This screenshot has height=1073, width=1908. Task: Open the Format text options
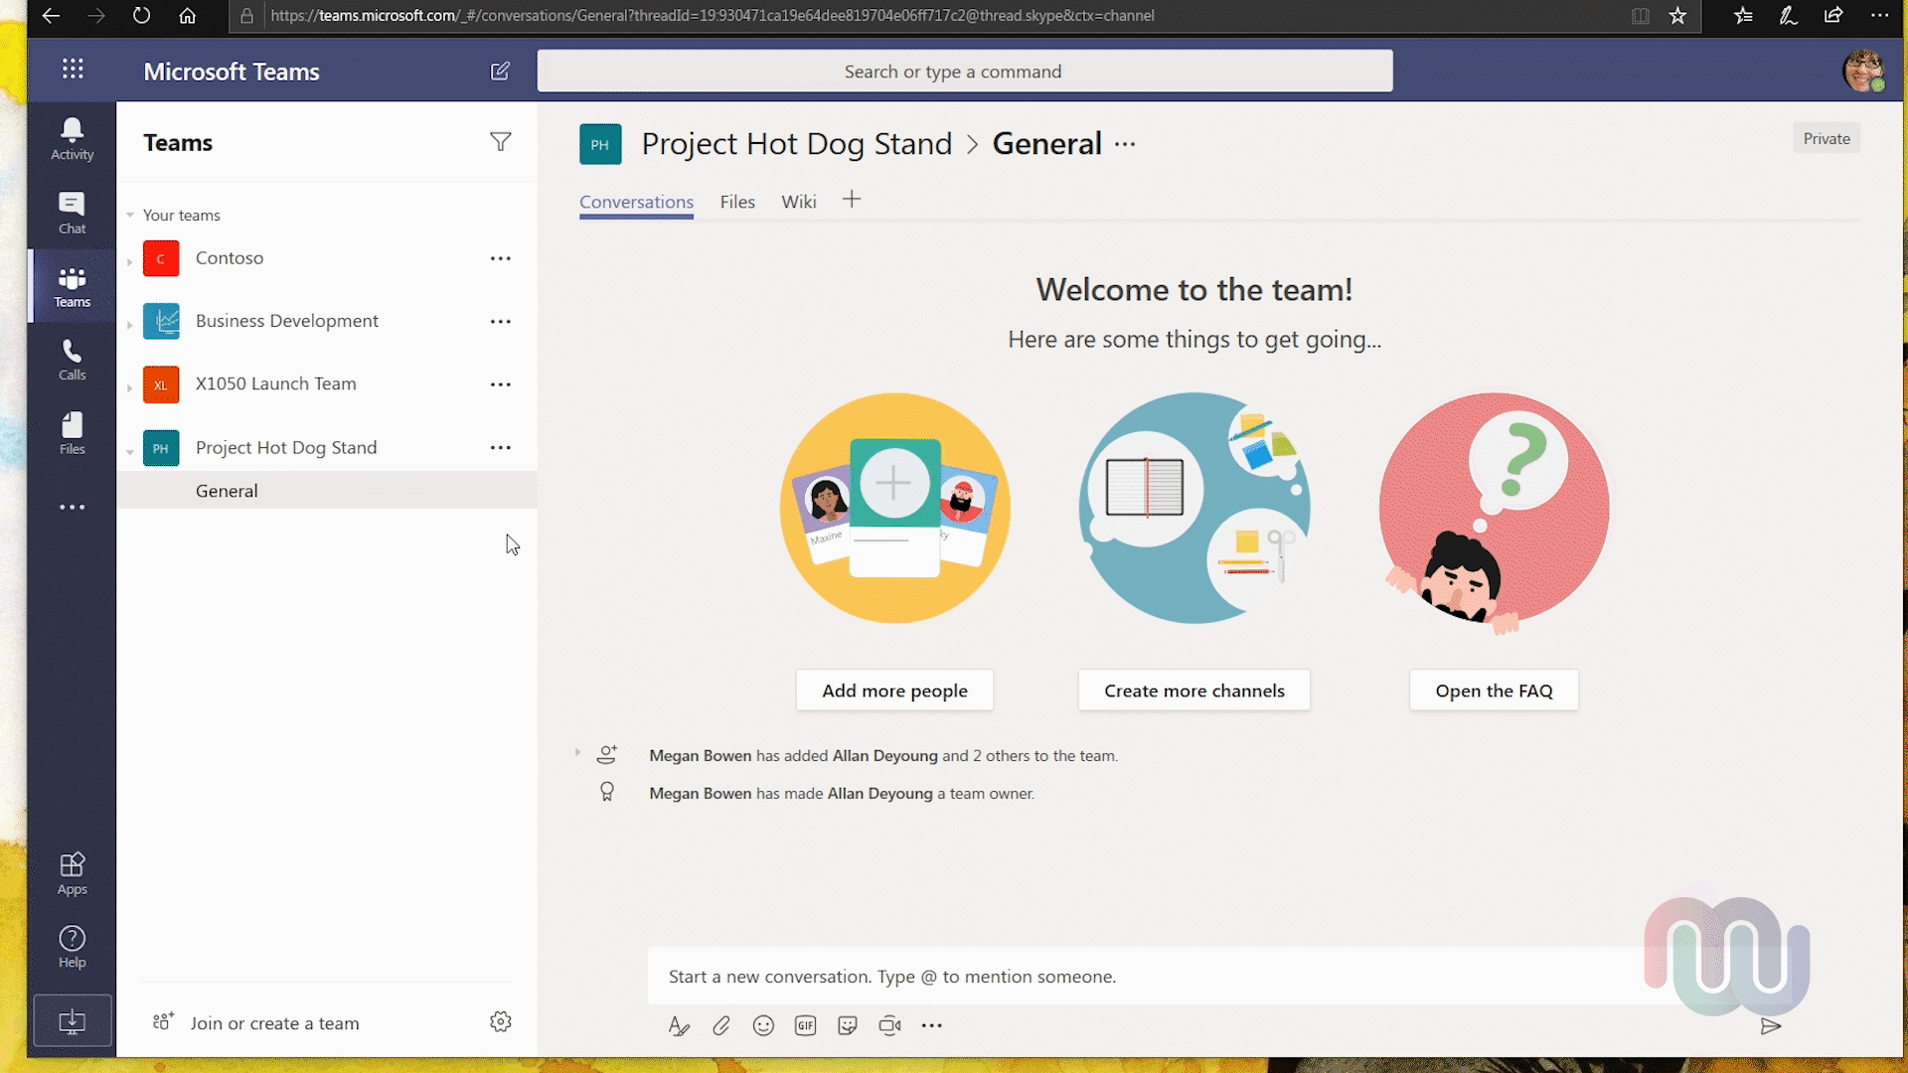(x=679, y=1026)
